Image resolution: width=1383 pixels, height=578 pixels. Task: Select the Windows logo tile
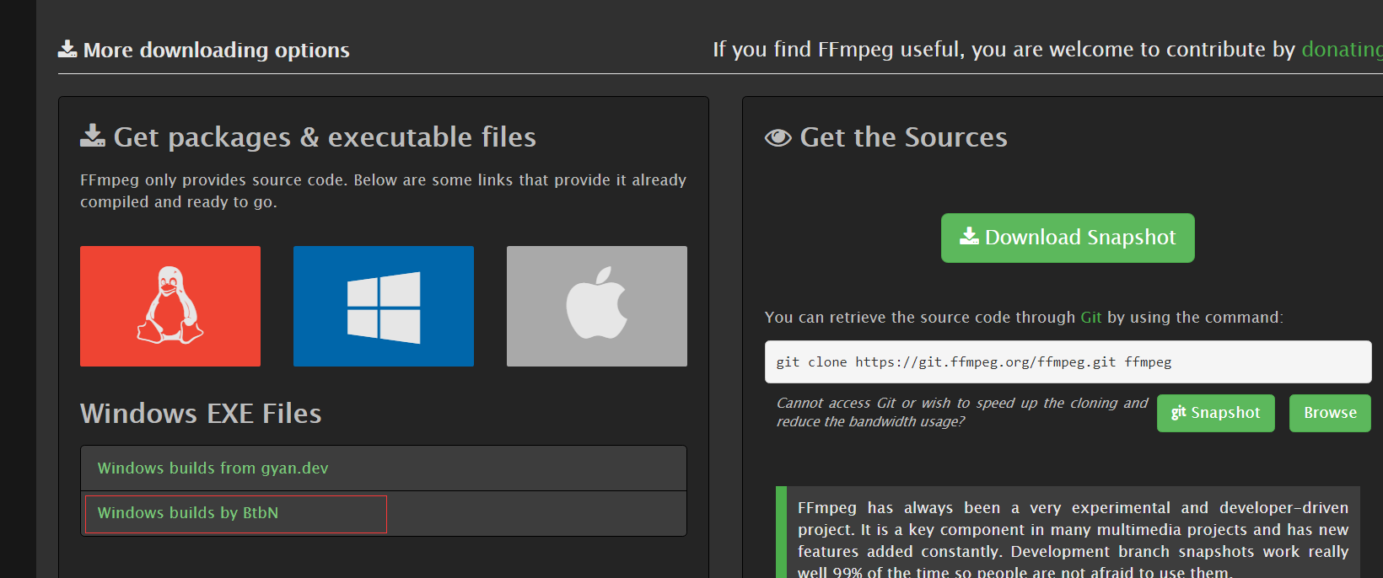click(x=384, y=306)
